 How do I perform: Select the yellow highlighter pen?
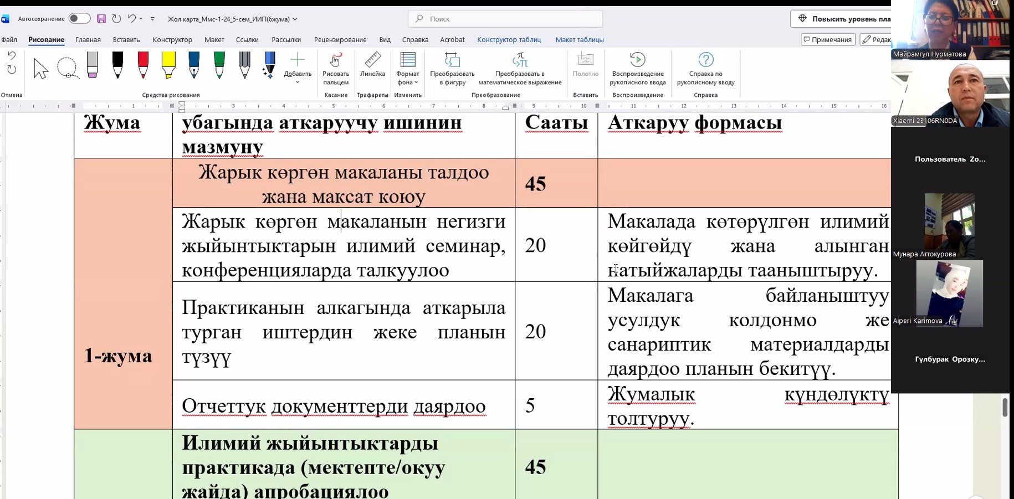click(168, 65)
